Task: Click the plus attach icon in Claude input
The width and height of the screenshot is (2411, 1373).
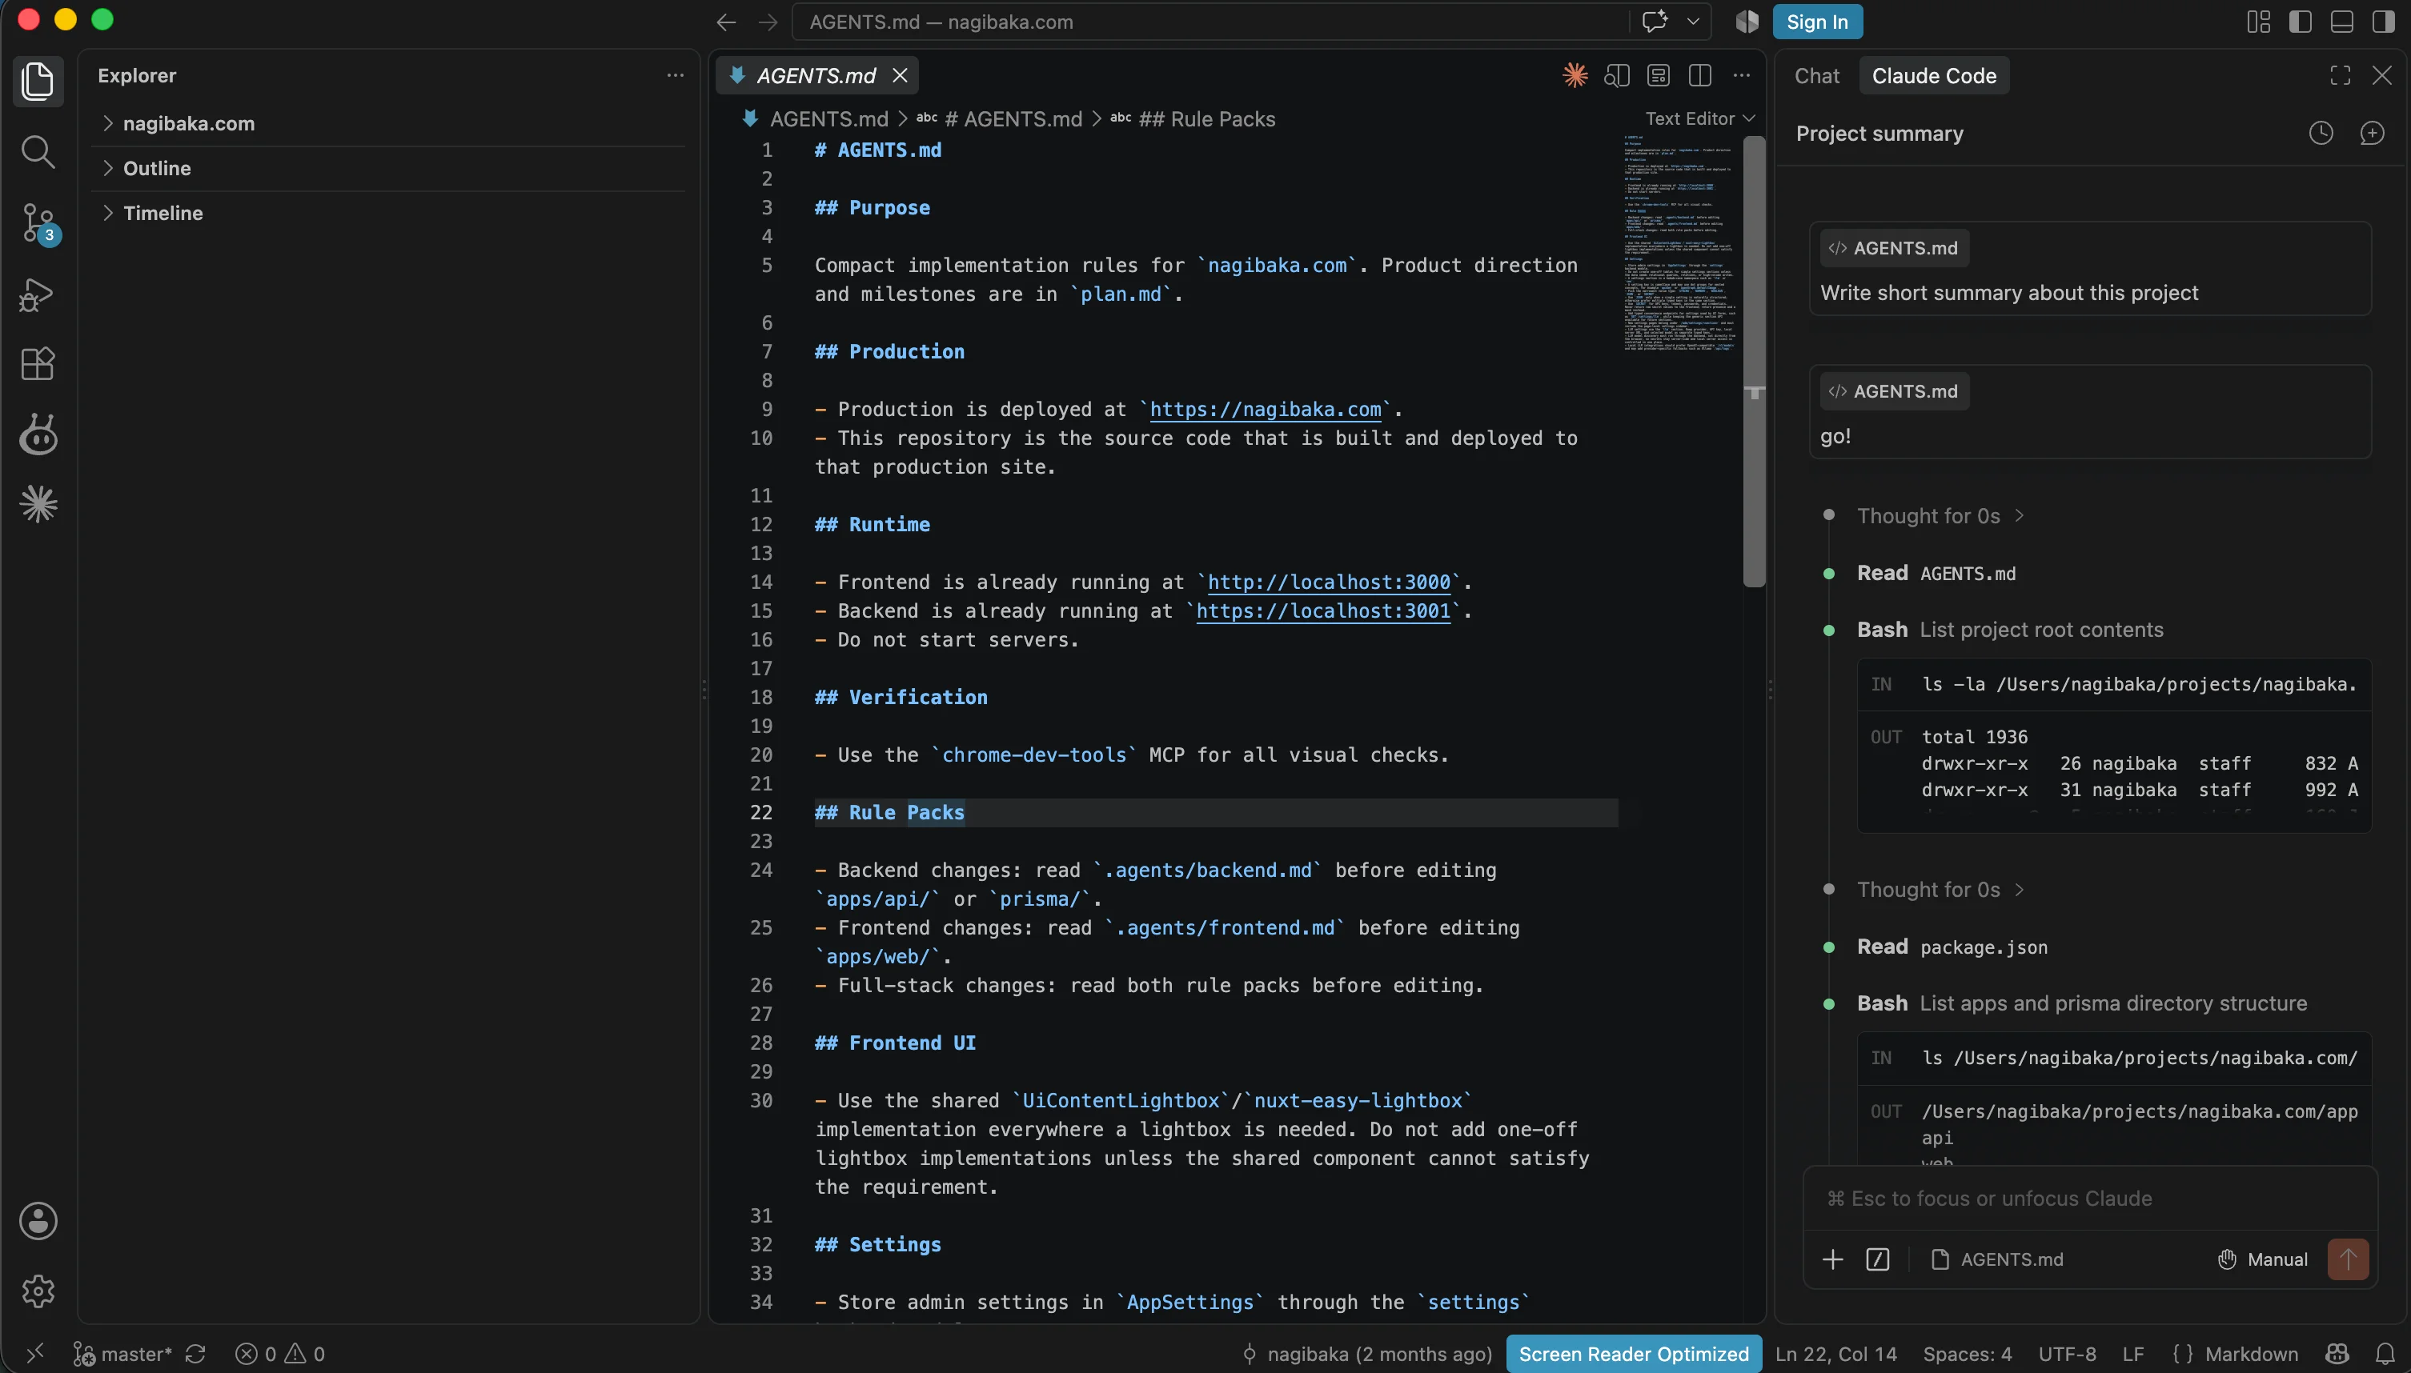Action: coord(1833,1260)
